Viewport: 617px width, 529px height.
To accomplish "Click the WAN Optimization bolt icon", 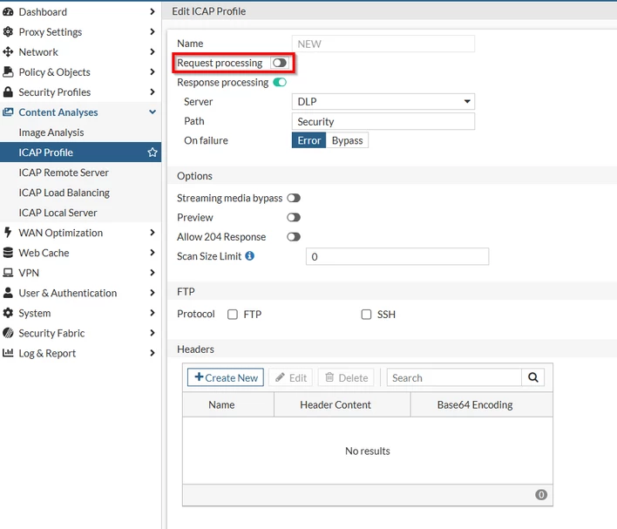I will [8, 233].
